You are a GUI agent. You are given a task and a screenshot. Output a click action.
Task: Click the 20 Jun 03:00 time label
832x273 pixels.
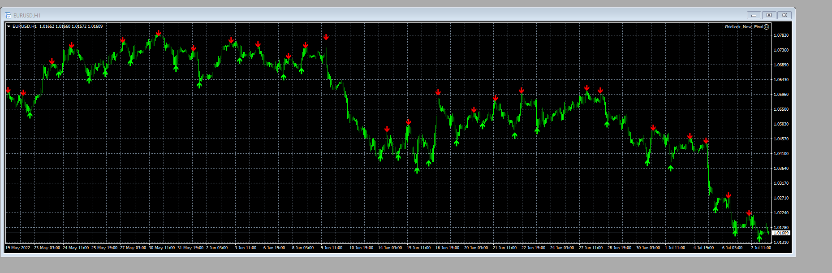tap(476, 248)
